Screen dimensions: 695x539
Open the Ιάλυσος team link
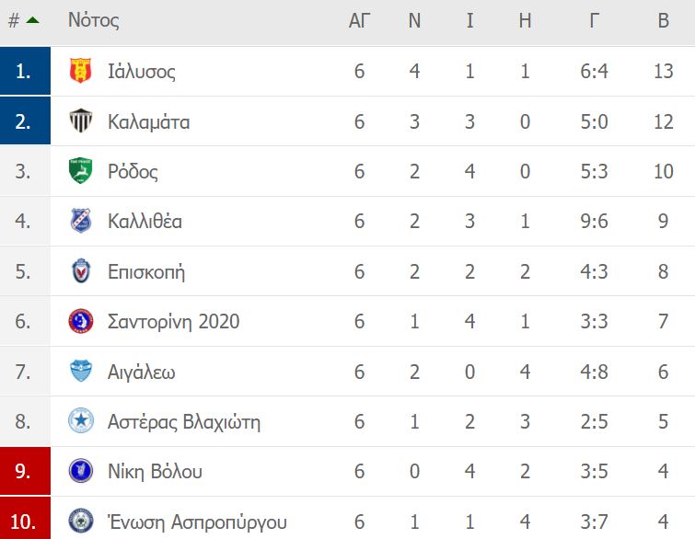tap(142, 72)
